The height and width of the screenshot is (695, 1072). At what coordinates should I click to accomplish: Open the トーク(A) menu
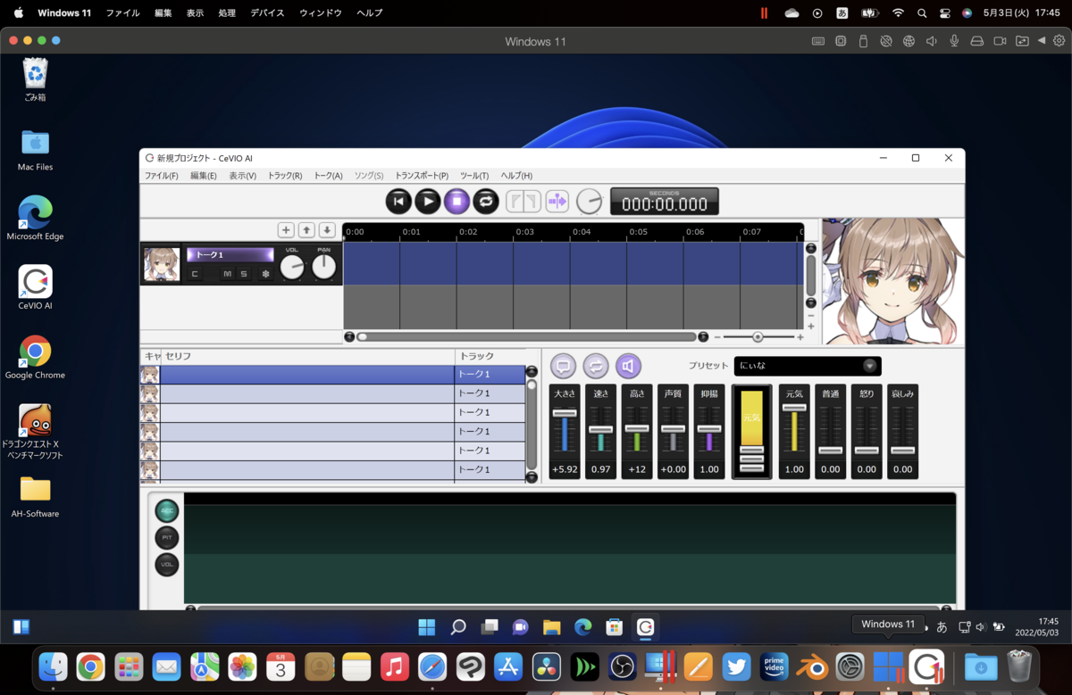pyautogui.click(x=328, y=176)
